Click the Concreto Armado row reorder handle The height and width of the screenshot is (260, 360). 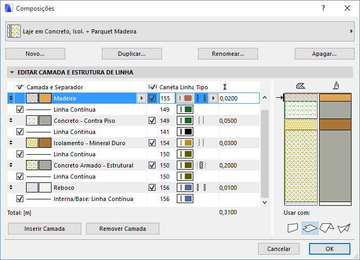(11, 165)
